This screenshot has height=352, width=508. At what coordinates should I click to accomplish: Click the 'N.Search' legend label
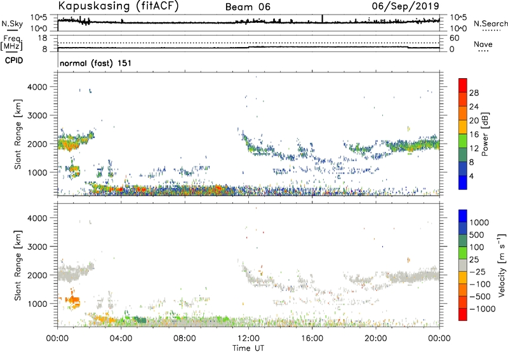coord(490,24)
